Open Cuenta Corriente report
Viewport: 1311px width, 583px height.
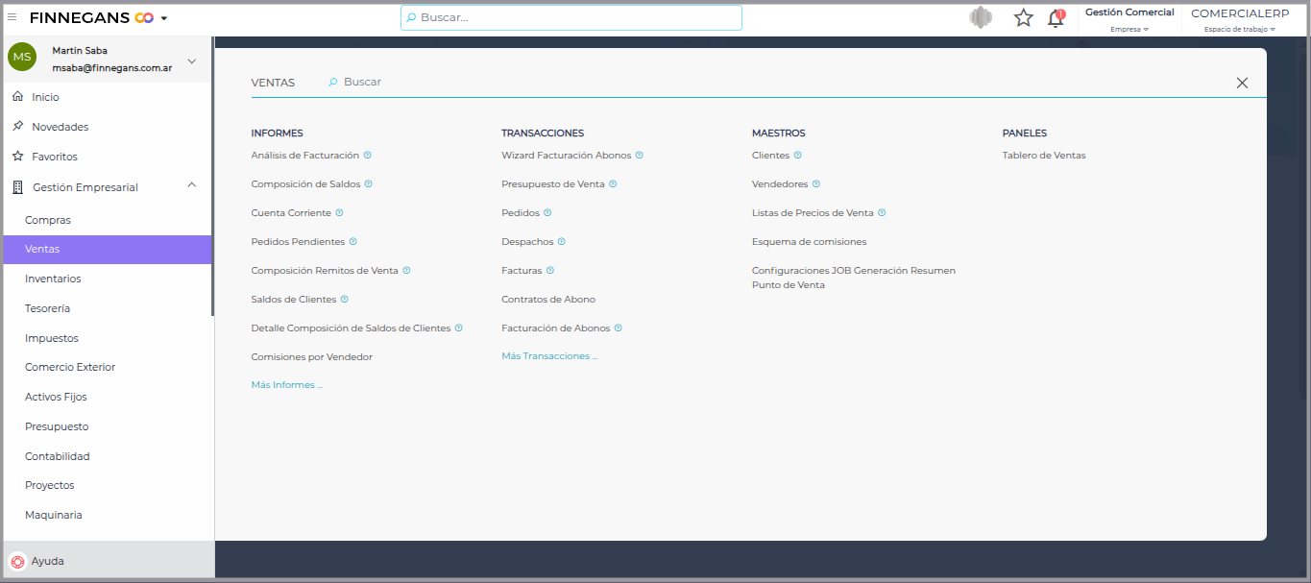pyautogui.click(x=291, y=212)
